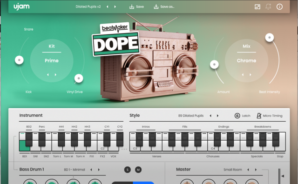This screenshot has height=184, width=298.
Task: Click the FX1 instrument label
Action: [92, 157]
